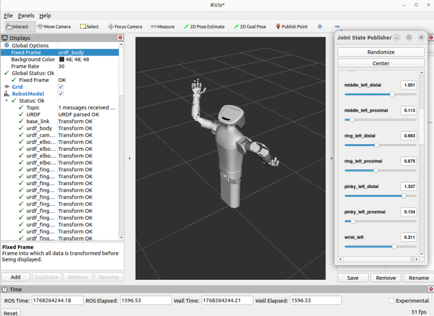Click the Randomize button

[x=381, y=52]
